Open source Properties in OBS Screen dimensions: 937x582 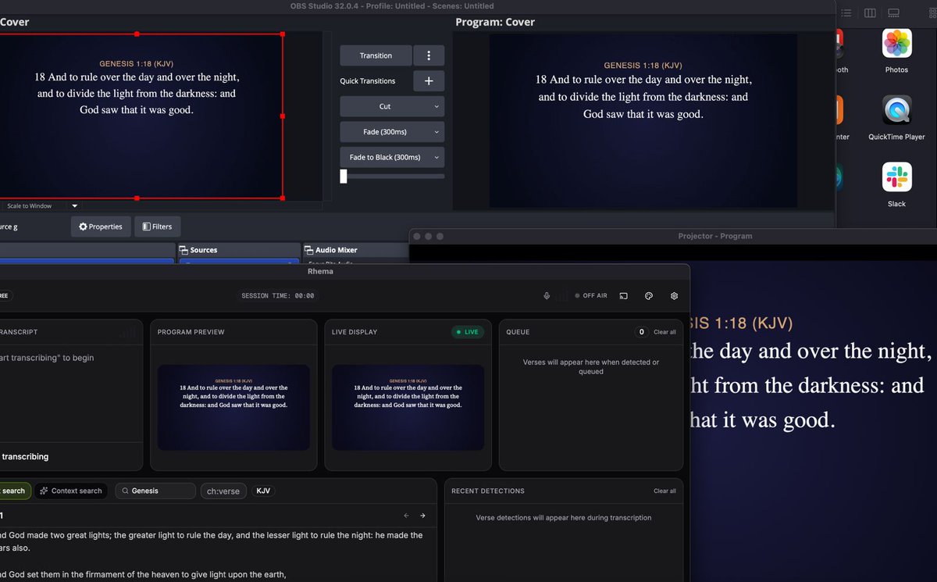[x=100, y=227]
